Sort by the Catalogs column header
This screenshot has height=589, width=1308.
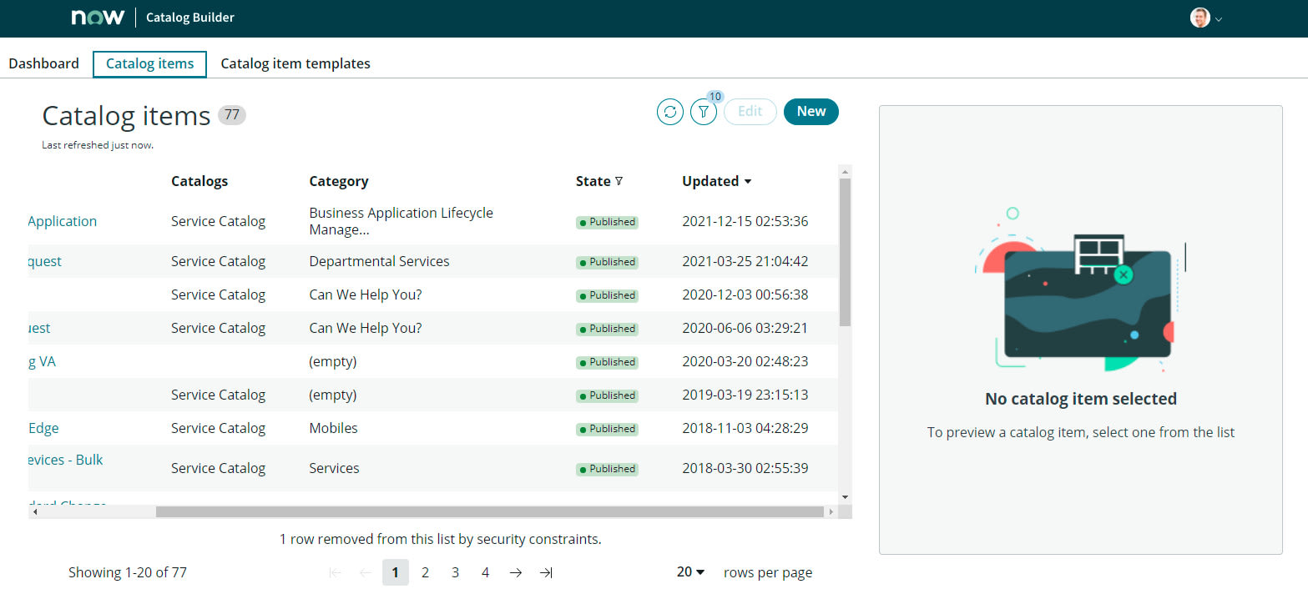pyautogui.click(x=199, y=181)
